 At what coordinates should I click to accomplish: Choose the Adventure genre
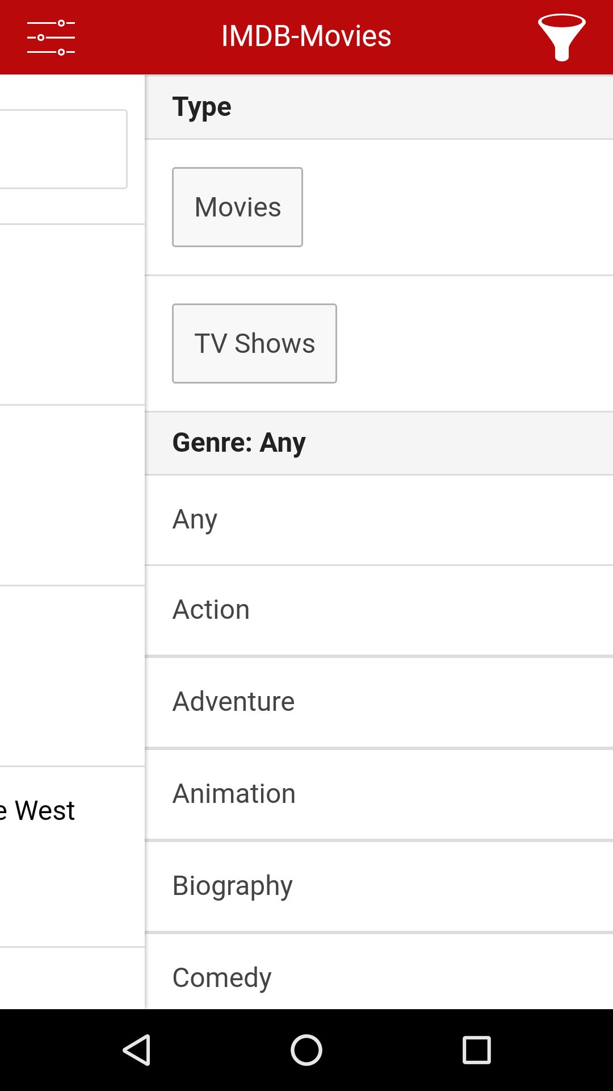pyautogui.click(x=379, y=702)
